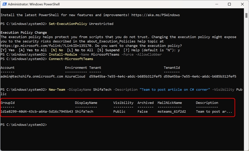
Task: Click the admin@techshifa.onmicrosoft.com account value
Action: (x=32, y=76)
